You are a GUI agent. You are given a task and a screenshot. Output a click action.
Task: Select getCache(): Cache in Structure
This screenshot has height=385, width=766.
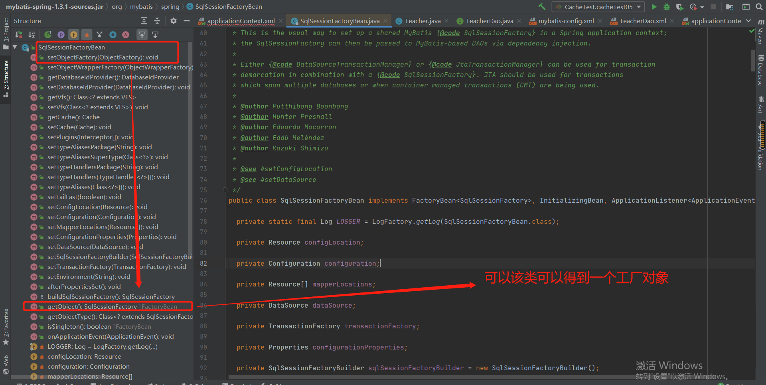coord(73,117)
